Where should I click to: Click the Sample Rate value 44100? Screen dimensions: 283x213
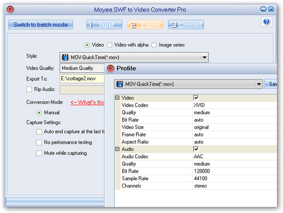pos(200,179)
